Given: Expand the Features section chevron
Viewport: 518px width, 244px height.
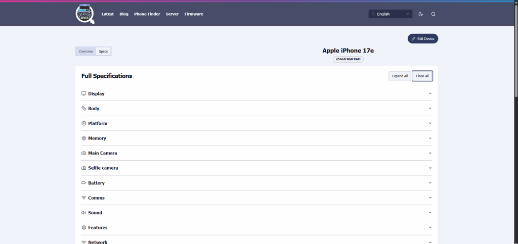Looking at the screenshot, I should (430, 227).
